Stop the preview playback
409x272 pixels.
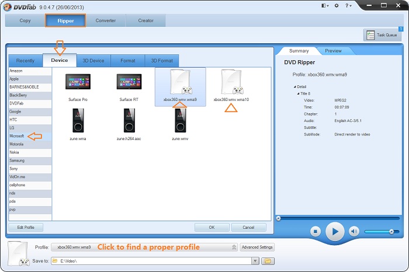[x=316, y=231]
